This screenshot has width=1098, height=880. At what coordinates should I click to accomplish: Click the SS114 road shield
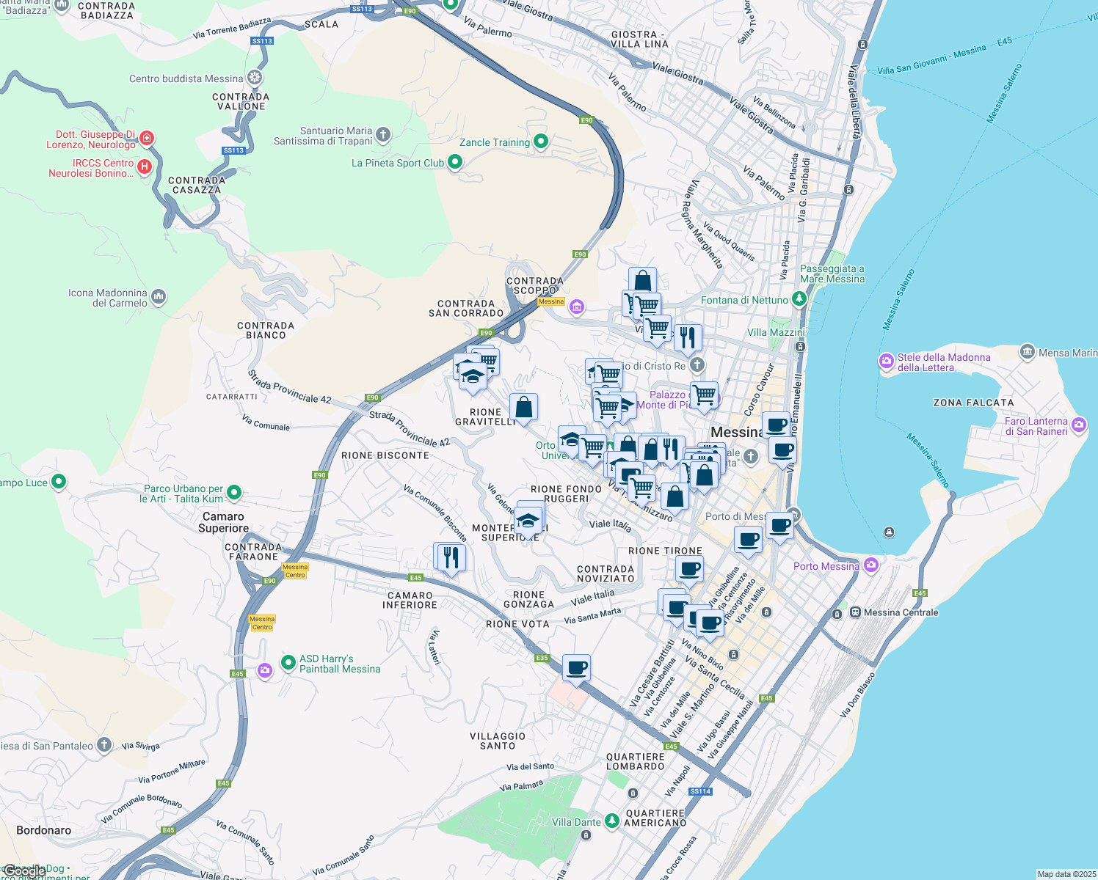pyautogui.click(x=701, y=791)
